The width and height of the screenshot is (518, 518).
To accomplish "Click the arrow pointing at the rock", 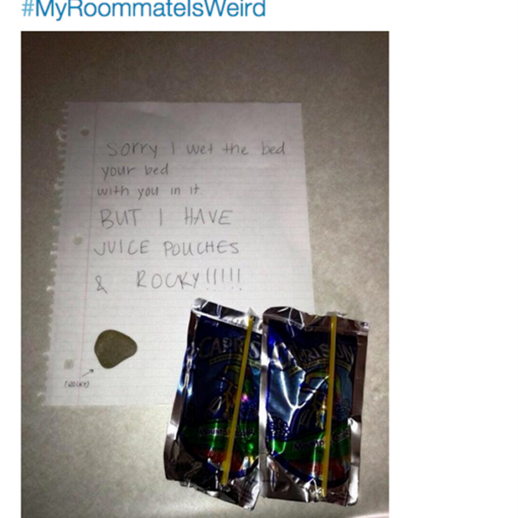I will 87,373.
